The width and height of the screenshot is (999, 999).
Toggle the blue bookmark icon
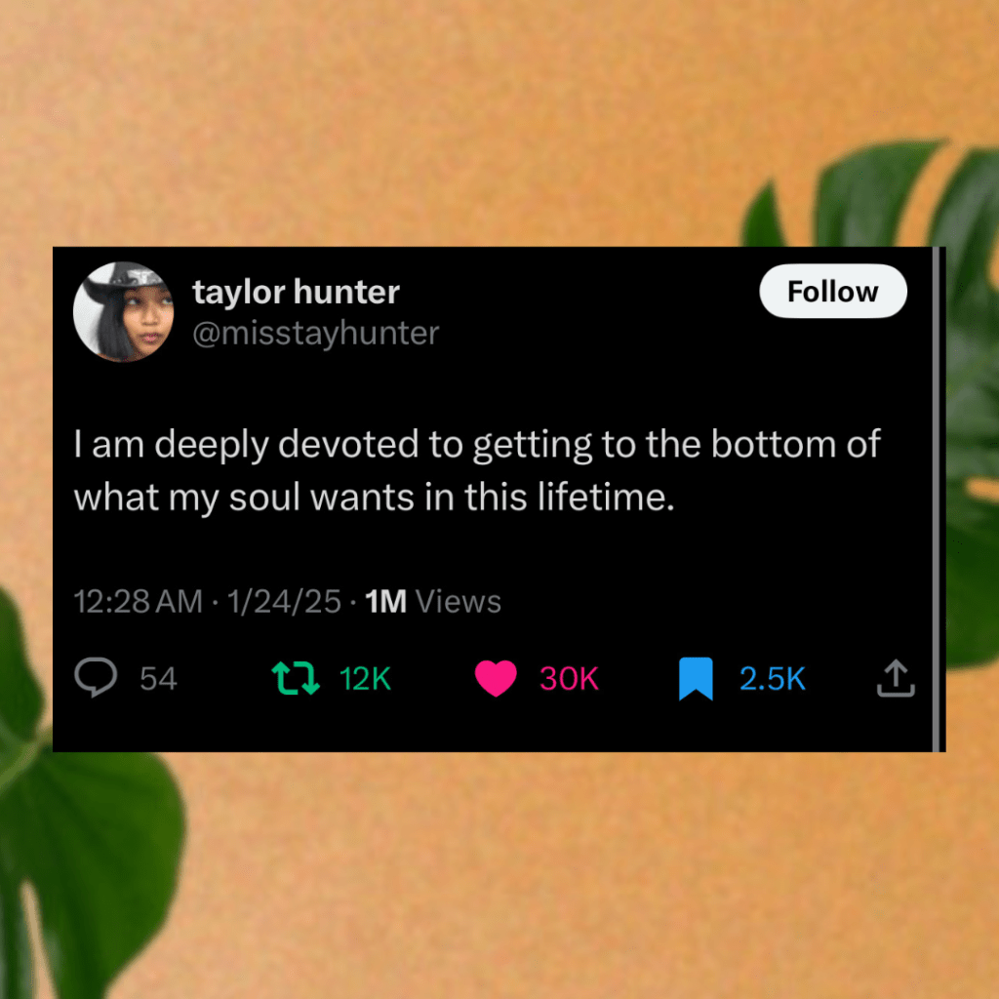[x=696, y=679]
